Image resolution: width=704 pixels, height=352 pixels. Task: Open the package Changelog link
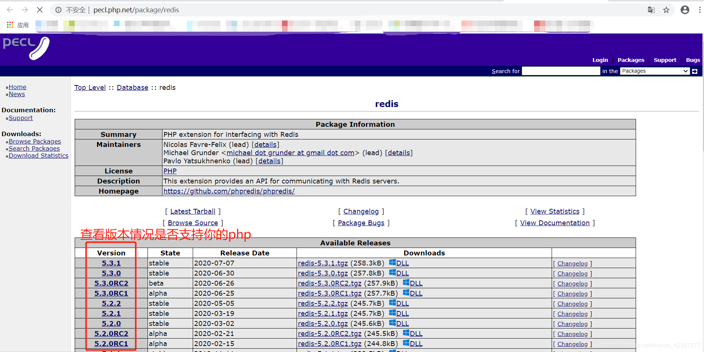click(x=361, y=211)
